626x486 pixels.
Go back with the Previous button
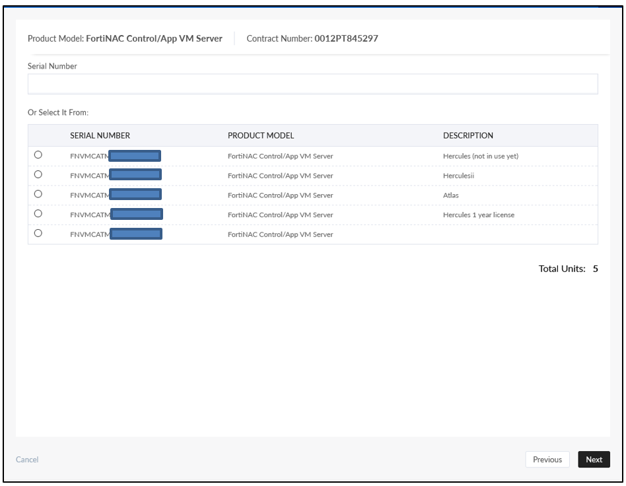click(x=547, y=459)
